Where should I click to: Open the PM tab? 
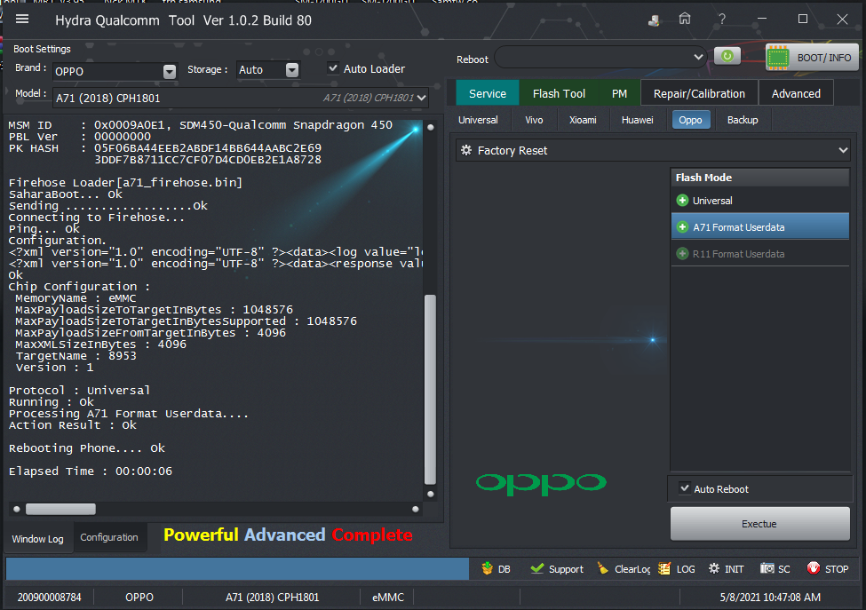coord(619,93)
